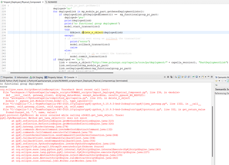Click the Pin Console icon
This screenshot has height=165, width=229.
coord(193,77)
